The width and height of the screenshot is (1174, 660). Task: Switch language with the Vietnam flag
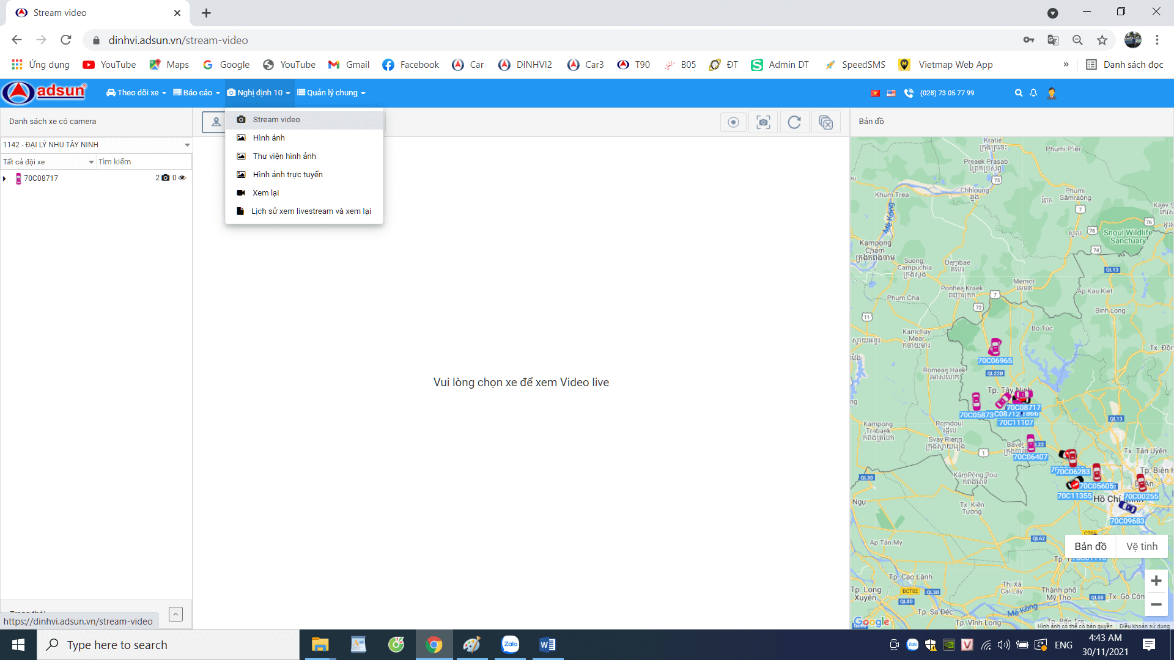point(875,93)
